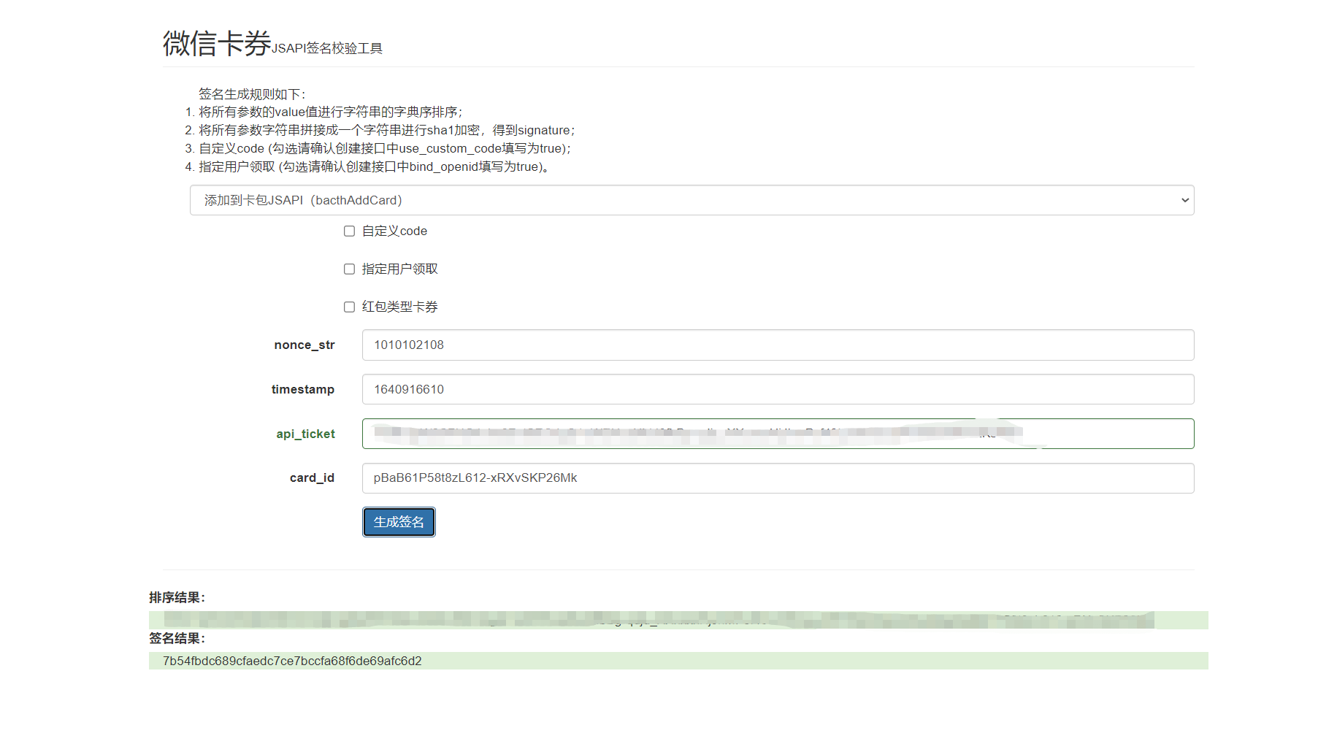
Task: Click the card_id field label
Action: [x=312, y=477]
